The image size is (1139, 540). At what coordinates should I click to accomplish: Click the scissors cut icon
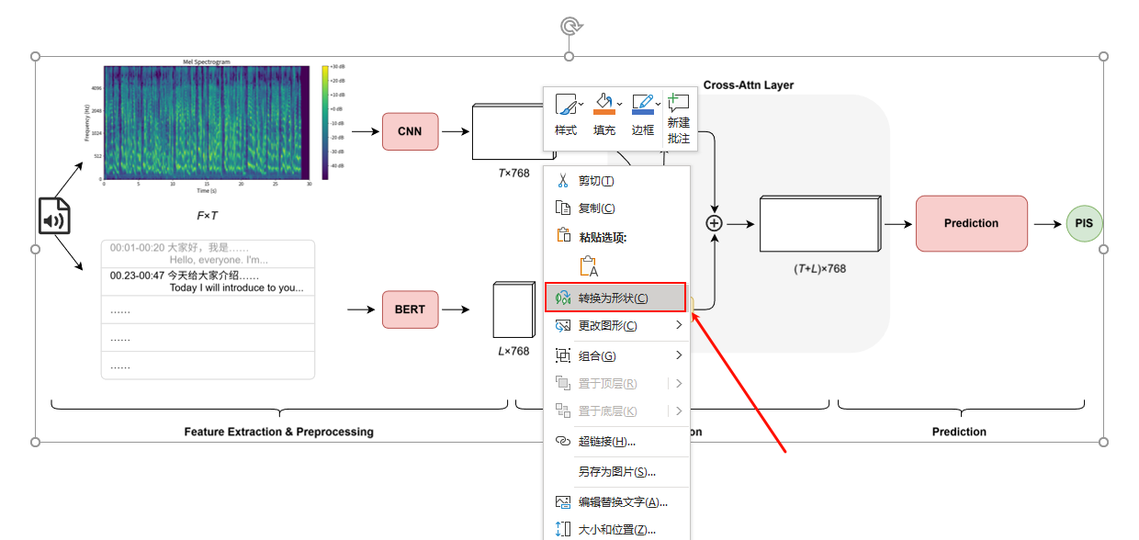(563, 180)
